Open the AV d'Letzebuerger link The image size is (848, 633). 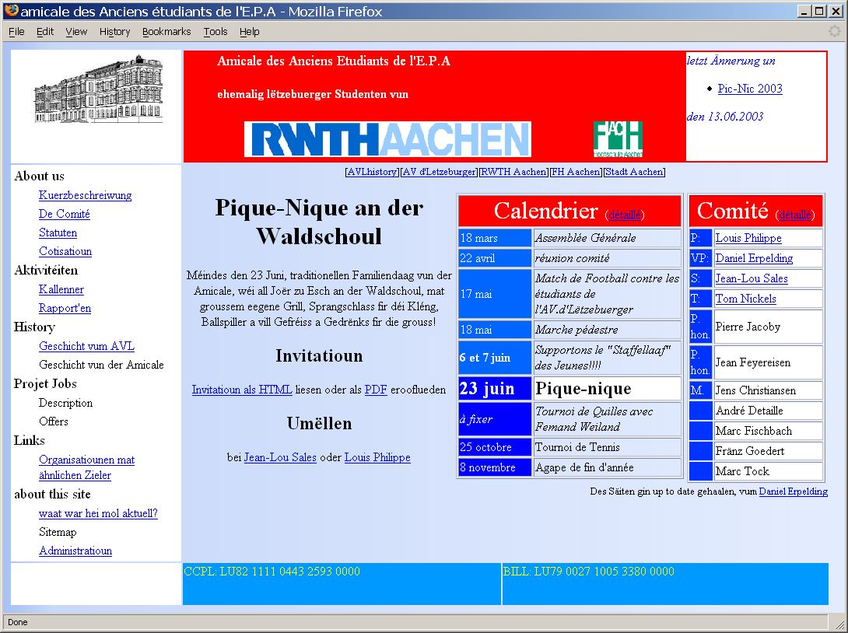tap(439, 172)
